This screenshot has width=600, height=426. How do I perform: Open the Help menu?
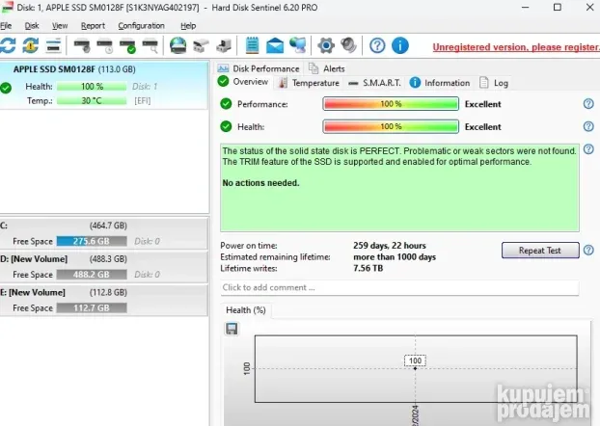[x=188, y=26]
